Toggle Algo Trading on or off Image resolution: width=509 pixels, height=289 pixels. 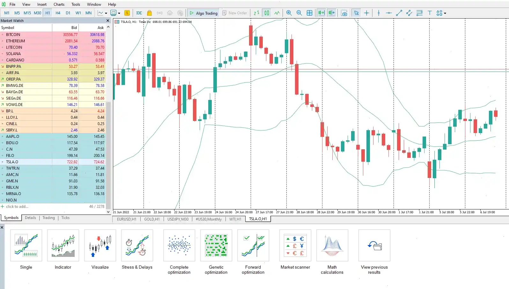point(203,13)
